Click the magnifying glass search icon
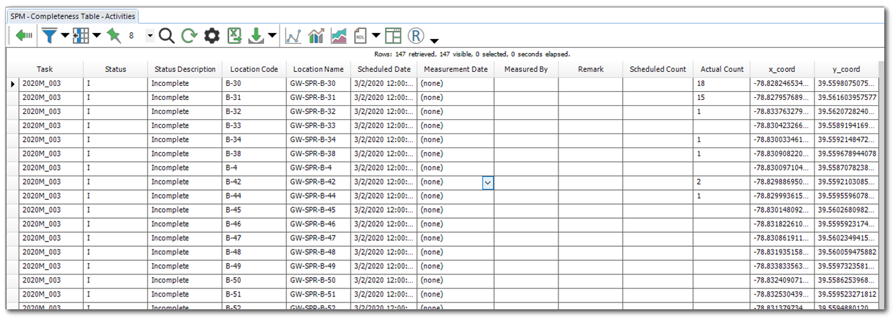 point(166,36)
